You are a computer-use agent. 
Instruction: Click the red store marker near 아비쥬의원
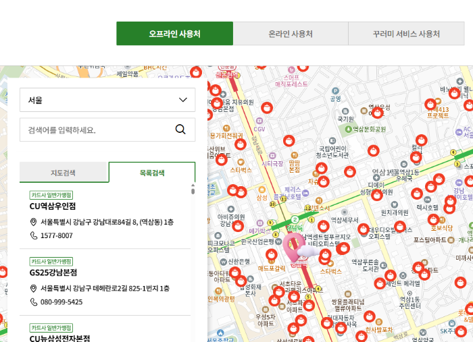238,226
